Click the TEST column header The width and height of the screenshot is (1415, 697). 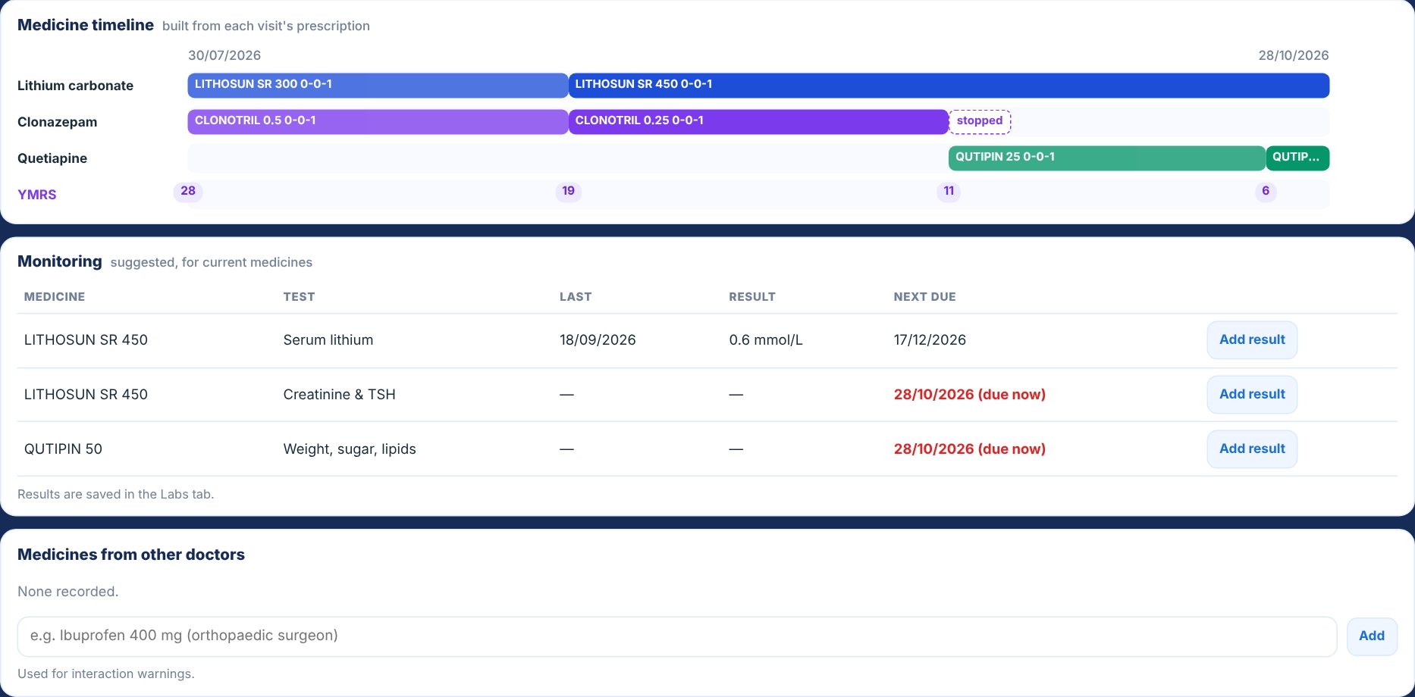click(x=299, y=297)
